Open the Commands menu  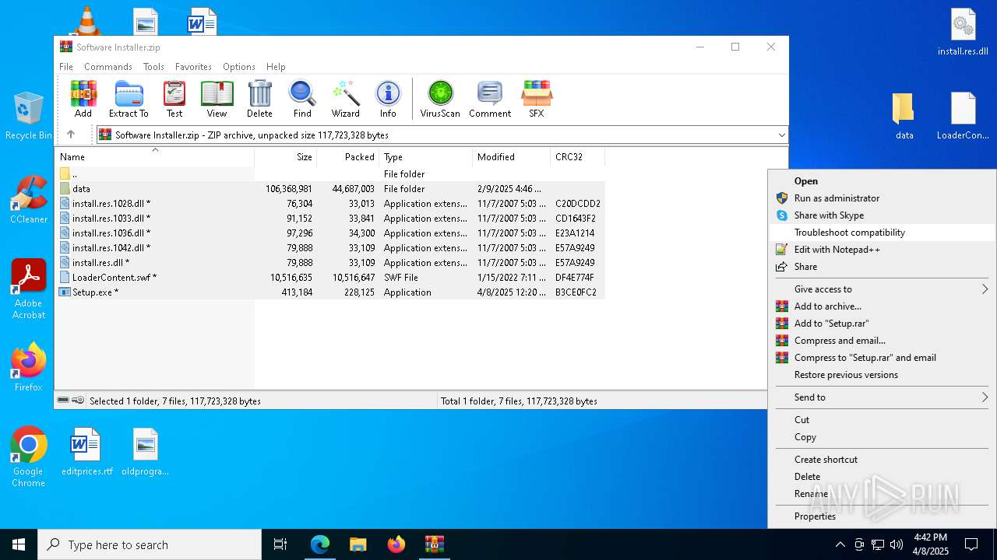(x=108, y=67)
